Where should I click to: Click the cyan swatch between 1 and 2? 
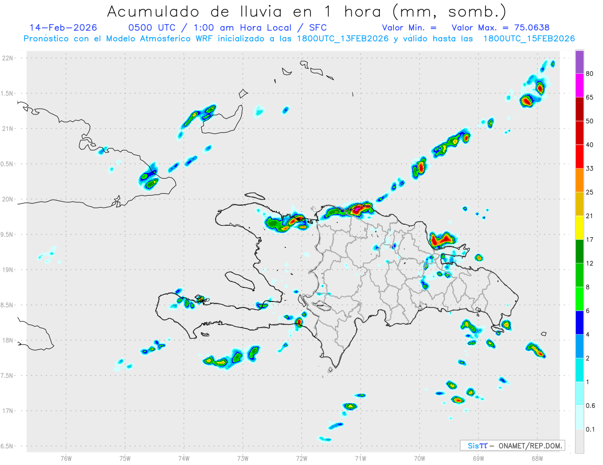(x=579, y=370)
